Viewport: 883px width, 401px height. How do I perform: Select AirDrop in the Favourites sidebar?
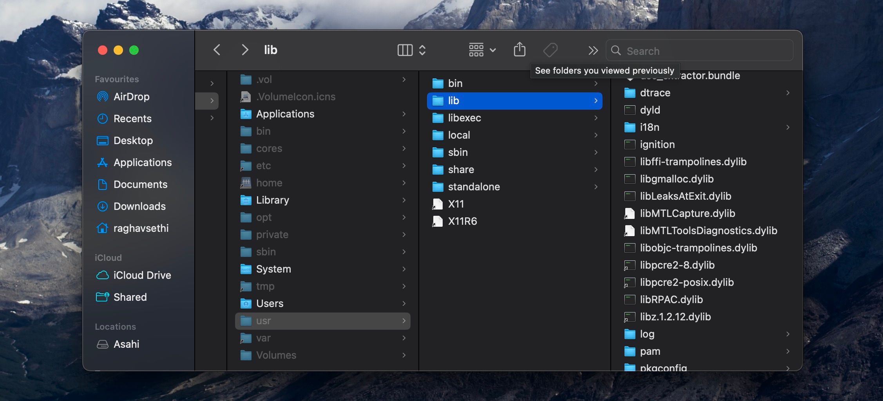click(x=131, y=97)
